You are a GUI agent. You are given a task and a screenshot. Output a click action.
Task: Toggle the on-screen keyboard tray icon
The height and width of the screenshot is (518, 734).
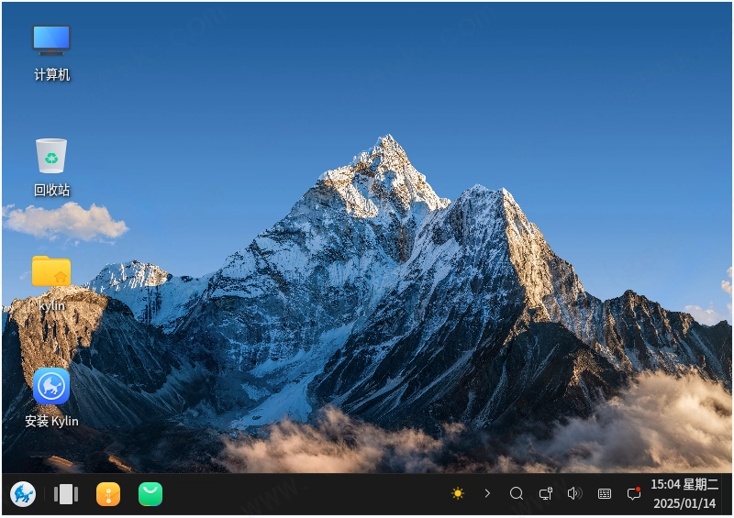(605, 493)
